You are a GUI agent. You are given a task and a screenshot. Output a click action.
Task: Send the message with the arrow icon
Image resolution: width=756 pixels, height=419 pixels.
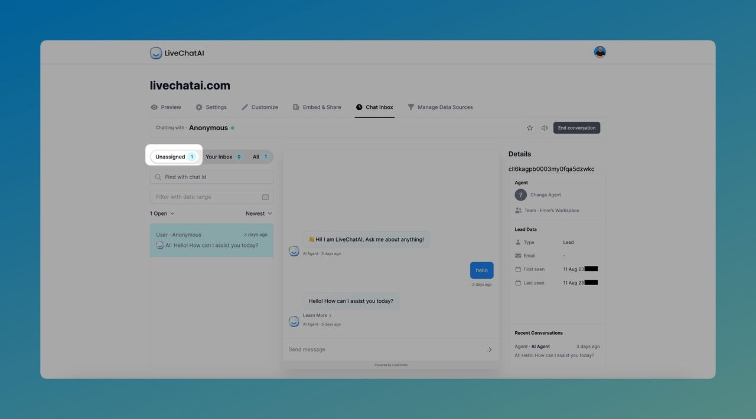(x=490, y=349)
